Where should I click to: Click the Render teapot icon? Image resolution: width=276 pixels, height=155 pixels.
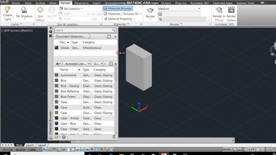pos(150,10)
